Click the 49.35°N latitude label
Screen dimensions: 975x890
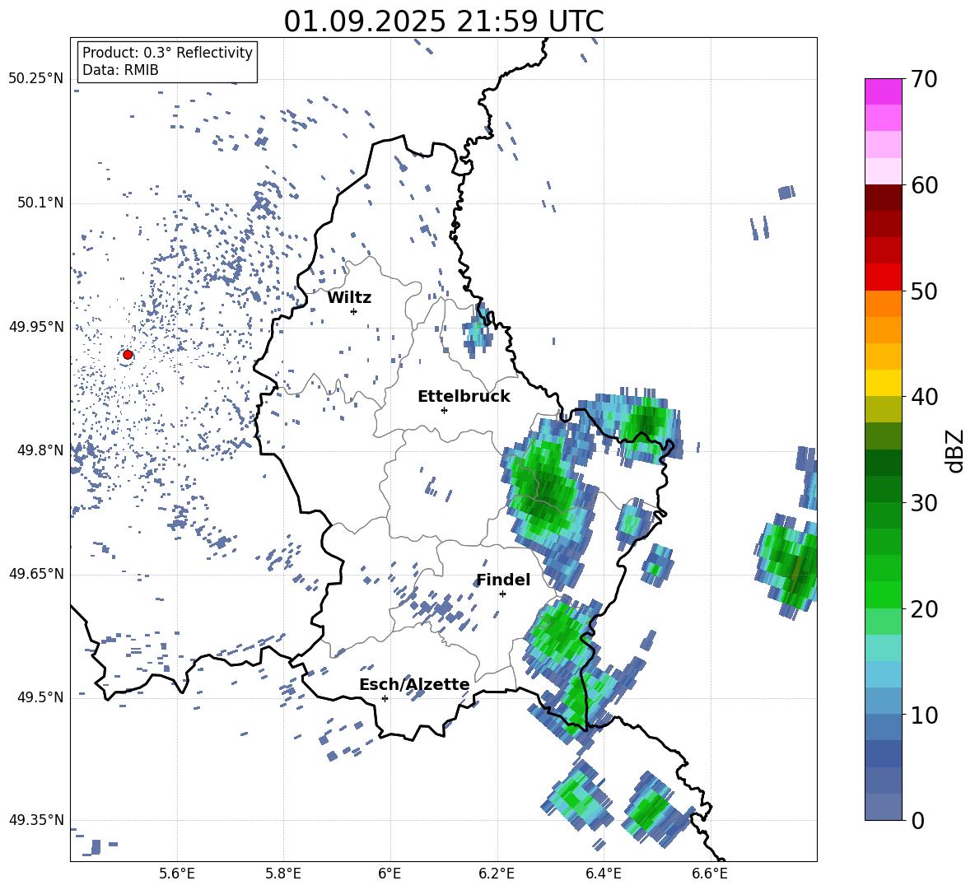pyautogui.click(x=36, y=820)
